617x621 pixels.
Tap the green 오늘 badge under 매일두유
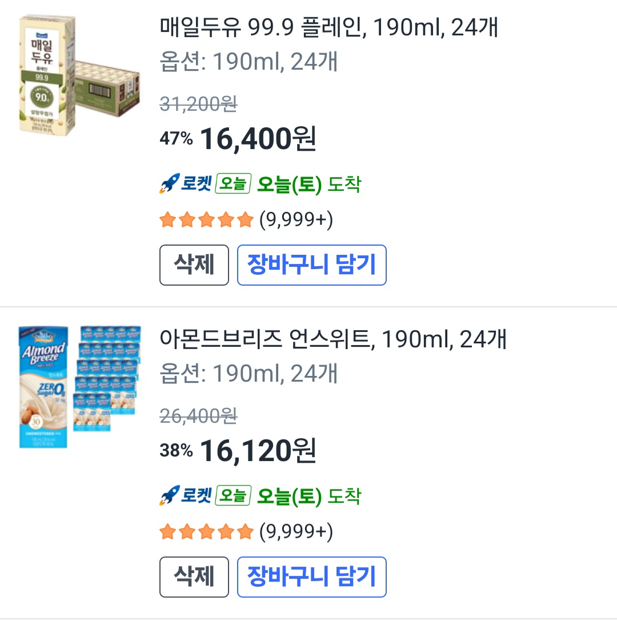(x=233, y=185)
